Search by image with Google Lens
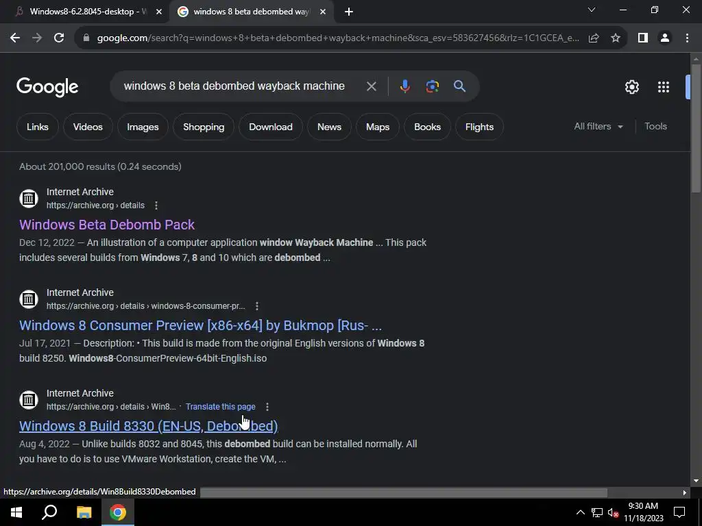 coord(432,86)
